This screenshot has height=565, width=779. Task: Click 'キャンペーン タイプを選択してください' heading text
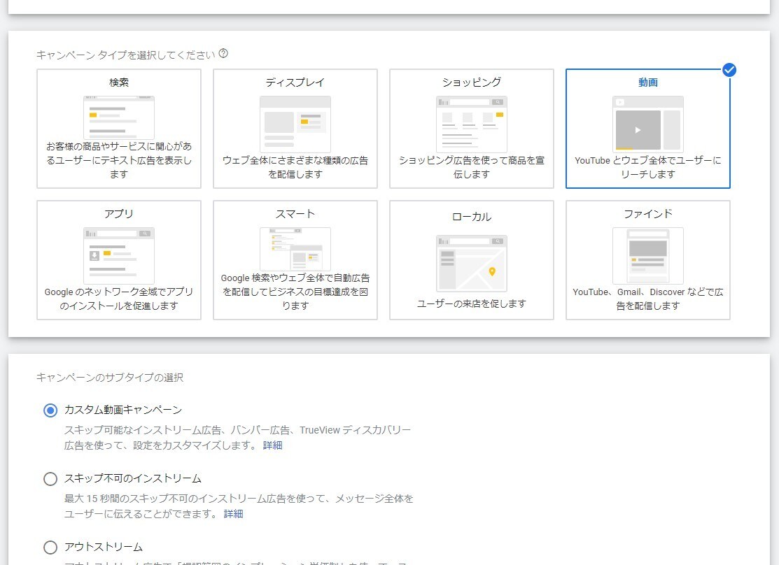coord(126,55)
